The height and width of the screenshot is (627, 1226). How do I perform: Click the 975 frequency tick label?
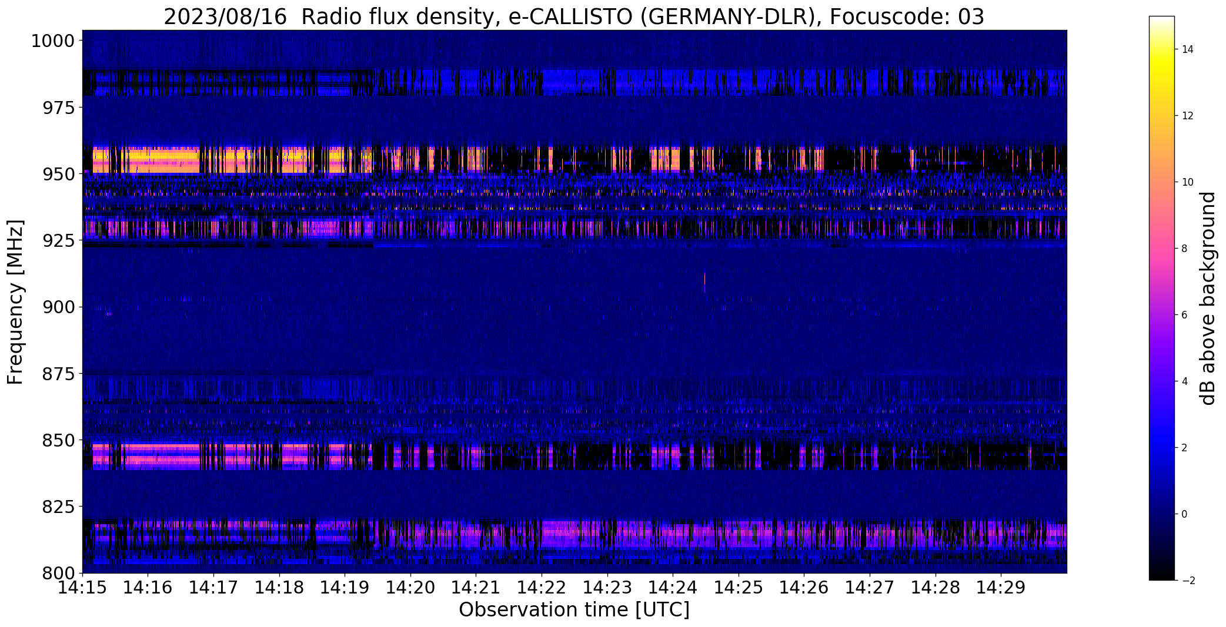click(59, 108)
